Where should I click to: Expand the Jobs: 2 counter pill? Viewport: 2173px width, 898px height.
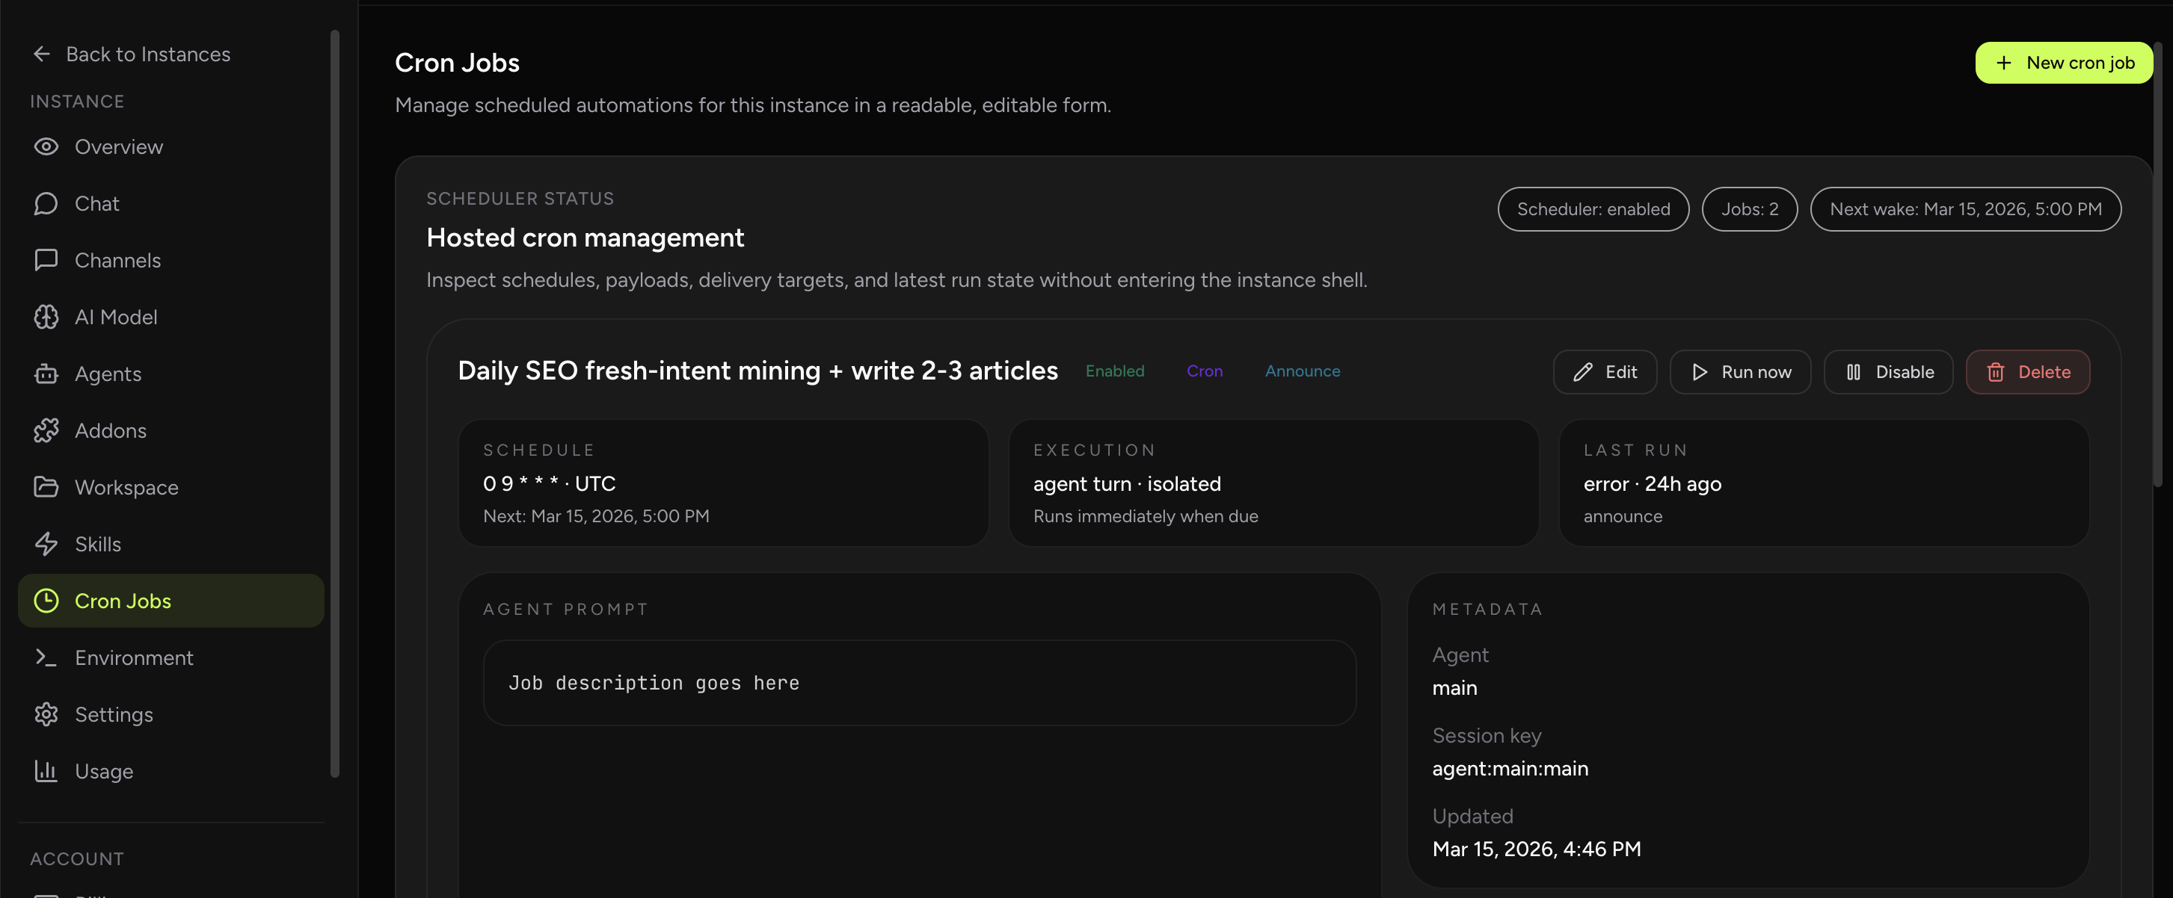[1749, 209]
